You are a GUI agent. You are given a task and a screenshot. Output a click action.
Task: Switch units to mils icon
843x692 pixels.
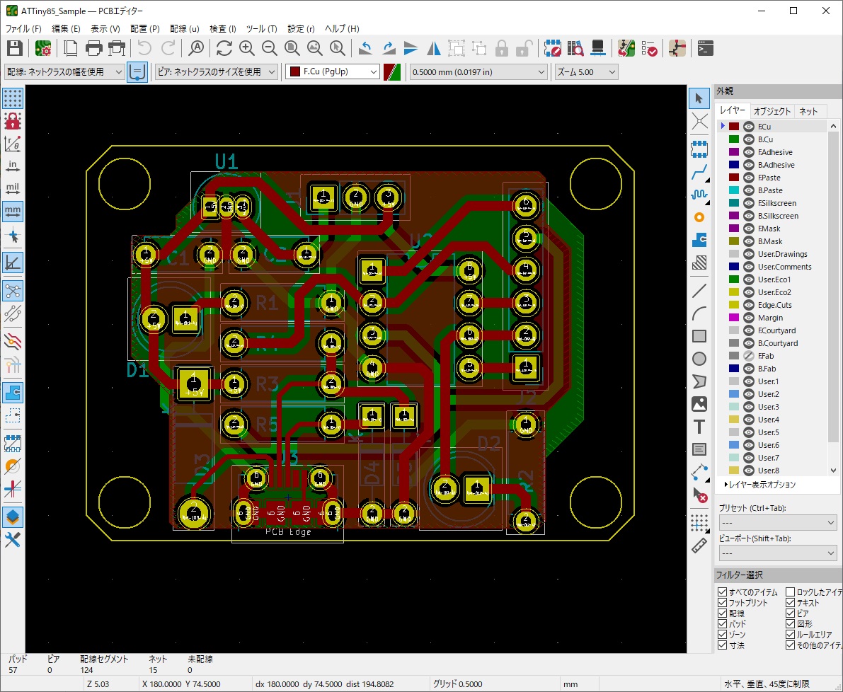tap(12, 189)
